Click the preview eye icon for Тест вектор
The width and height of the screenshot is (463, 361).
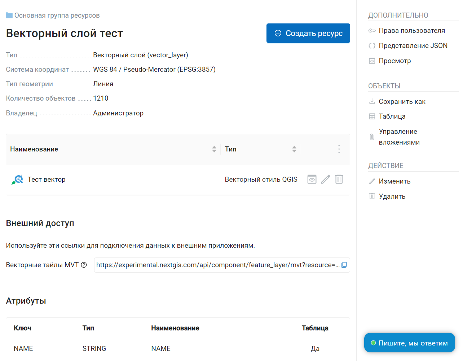point(312,179)
